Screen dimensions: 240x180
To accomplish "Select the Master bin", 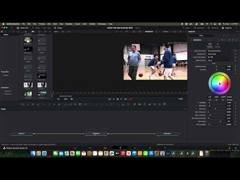I will tap(6, 34).
